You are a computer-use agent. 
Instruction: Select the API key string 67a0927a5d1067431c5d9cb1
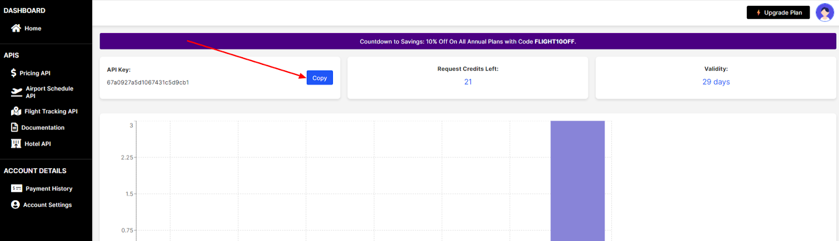coord(148,82)
